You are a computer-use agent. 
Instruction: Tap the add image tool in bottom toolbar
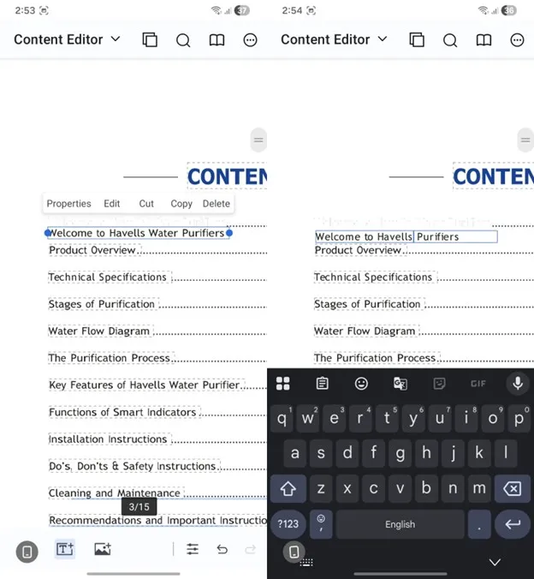(x=103, y=550)
